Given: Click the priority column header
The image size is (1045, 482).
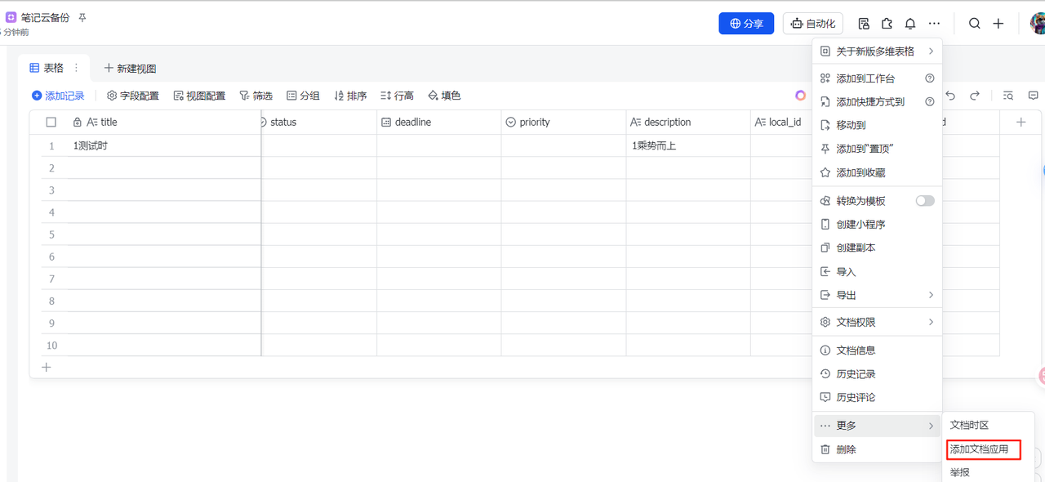Looking at the screenshot, I should [564, 122].
